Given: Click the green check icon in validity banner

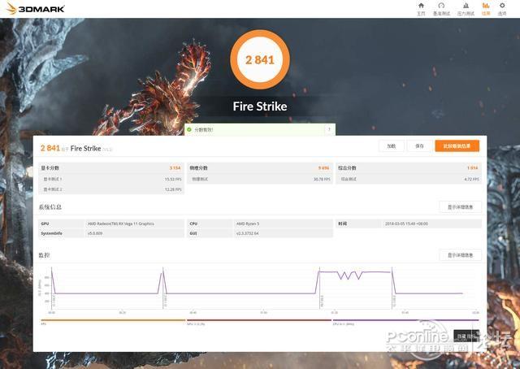Looking at the screenshot, I should [189, 129].
